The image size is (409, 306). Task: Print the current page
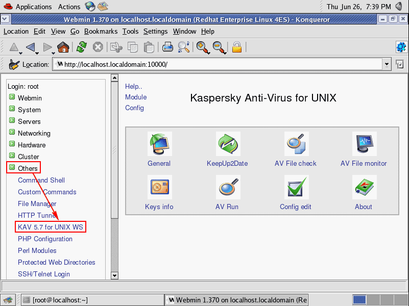coord(167,47)
